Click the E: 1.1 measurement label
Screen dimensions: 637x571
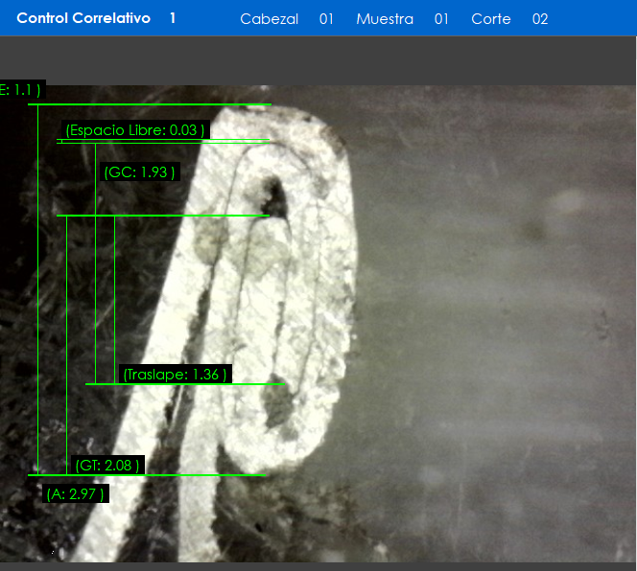coord(21,90)
